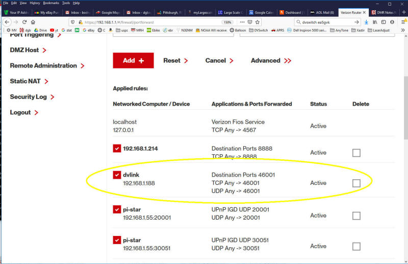Select Delete checkbox for pi-star 20001 rule
The width and height of the screenshot is (408, 264).
coord(356,215)
